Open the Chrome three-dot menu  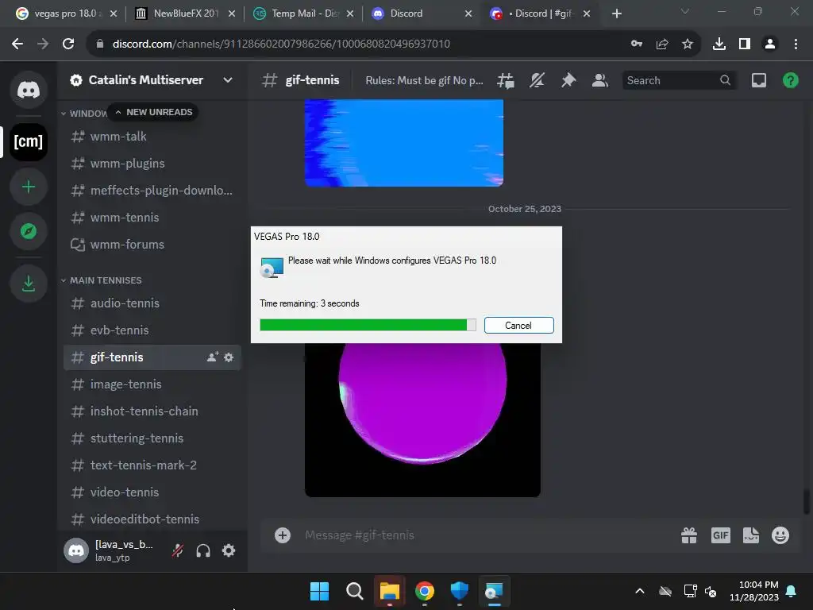tap(796, 44)
